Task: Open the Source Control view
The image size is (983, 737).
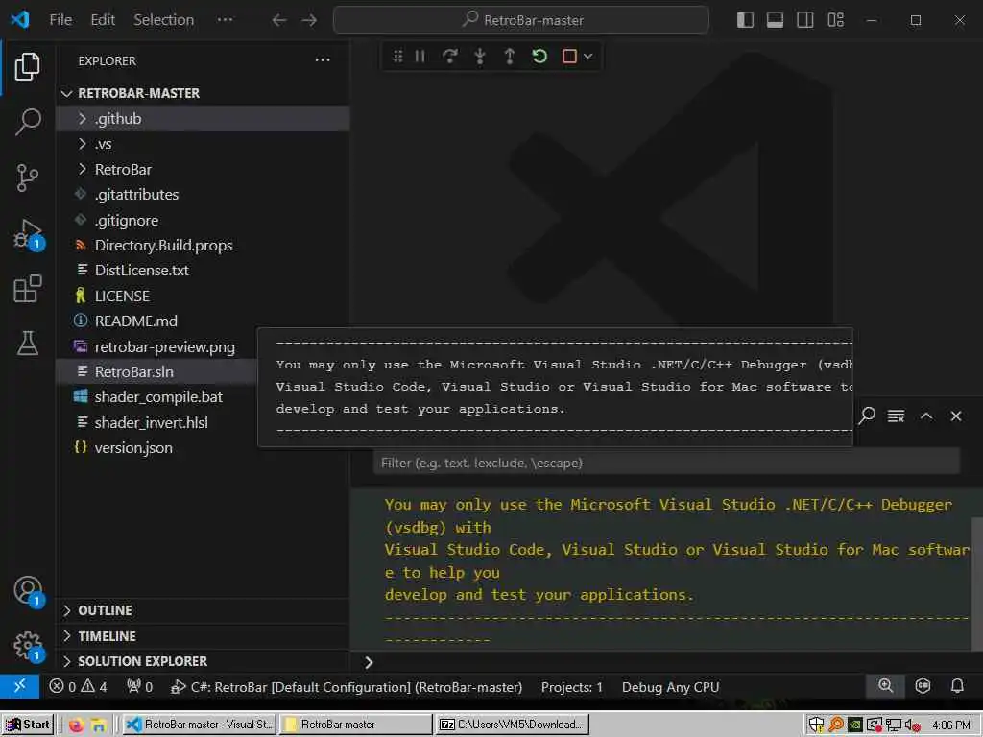Action: coord(27,178)
